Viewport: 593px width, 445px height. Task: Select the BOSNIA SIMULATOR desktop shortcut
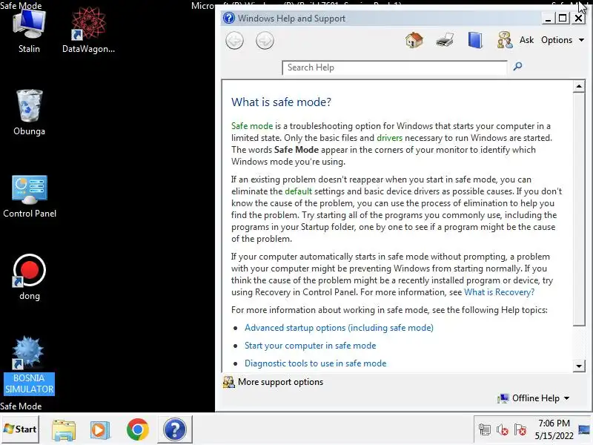(29, 366)
